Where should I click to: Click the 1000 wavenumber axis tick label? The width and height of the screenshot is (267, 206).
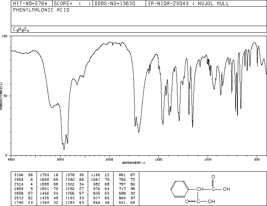[208, 159]
